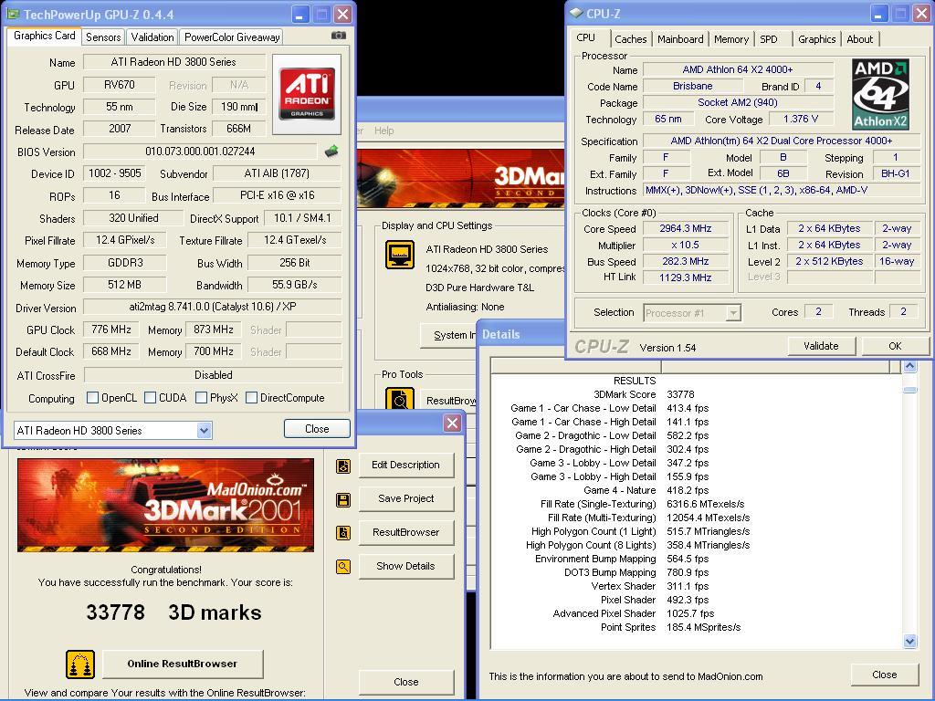Select the CPU tab in CPU-Z
Screen dimensions: 935x701
(x=585, y=37)
